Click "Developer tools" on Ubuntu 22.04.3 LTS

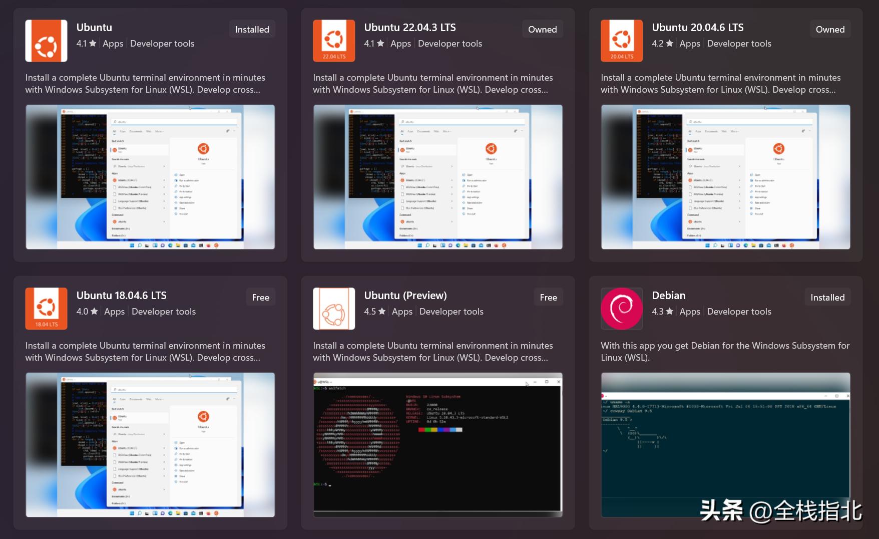point(450,44)
